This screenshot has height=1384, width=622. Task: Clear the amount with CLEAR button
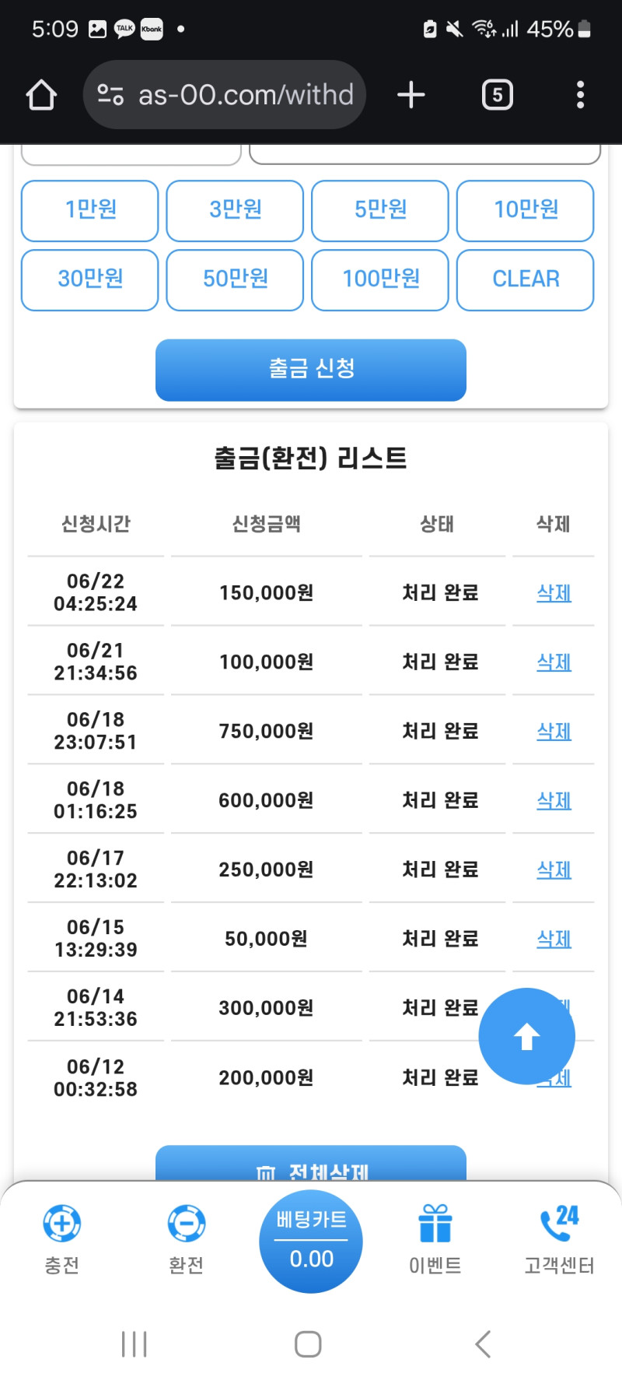(x=526, y=280)
